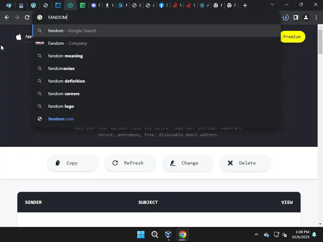
Task: Open the Windows Start menu
Action: coord(141,234)
